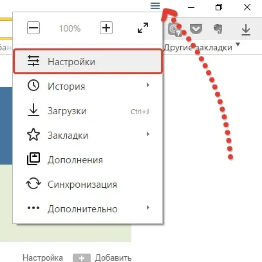Expand the Дополнительно submenu arrow
Screen dimensions: 262x262
click(147, 208)
